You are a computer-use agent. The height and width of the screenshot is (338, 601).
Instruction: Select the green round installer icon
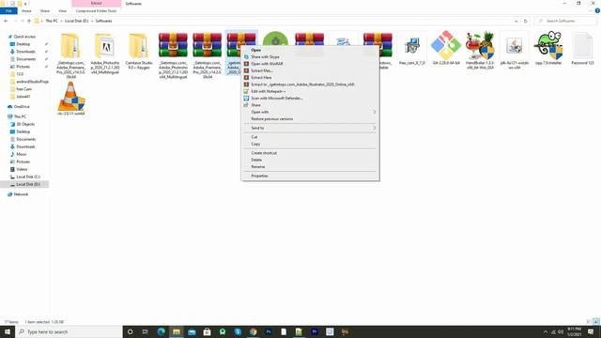point(275,38)
